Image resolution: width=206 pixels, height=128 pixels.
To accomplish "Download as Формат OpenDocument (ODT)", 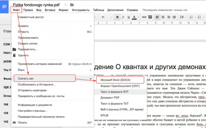I will tap(121, 86).
